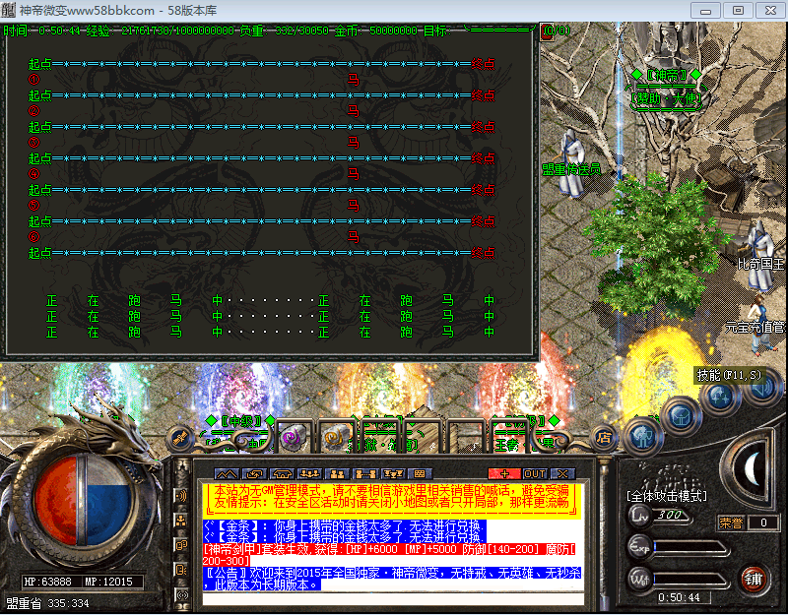
Task: Click horse marker on lane ③
Action: [354, 143]
